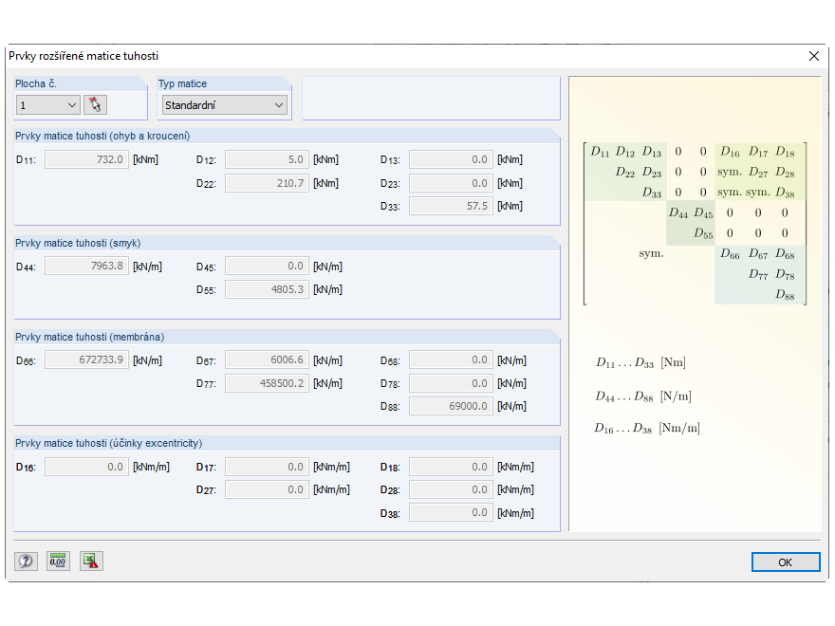Select the D23 bending field value
This screenshot has height=626, width=835.
coord(451,183)
